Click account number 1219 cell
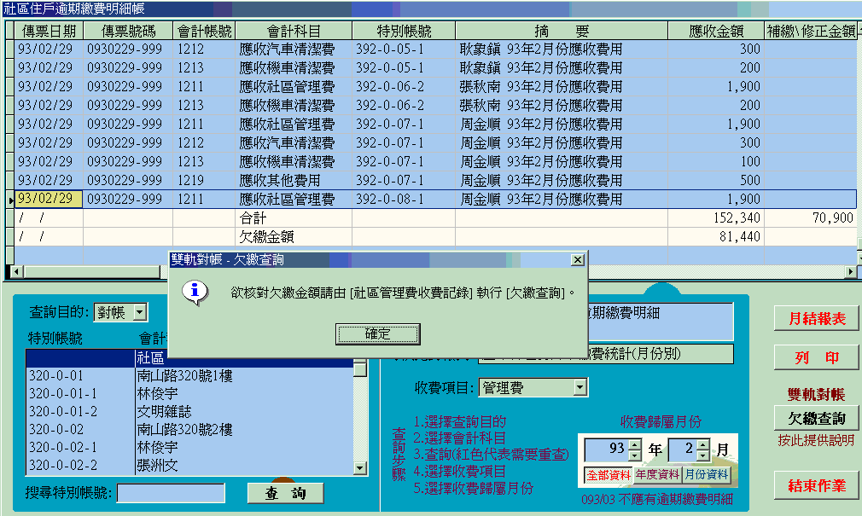862x516 pixels. click(204, 180)
